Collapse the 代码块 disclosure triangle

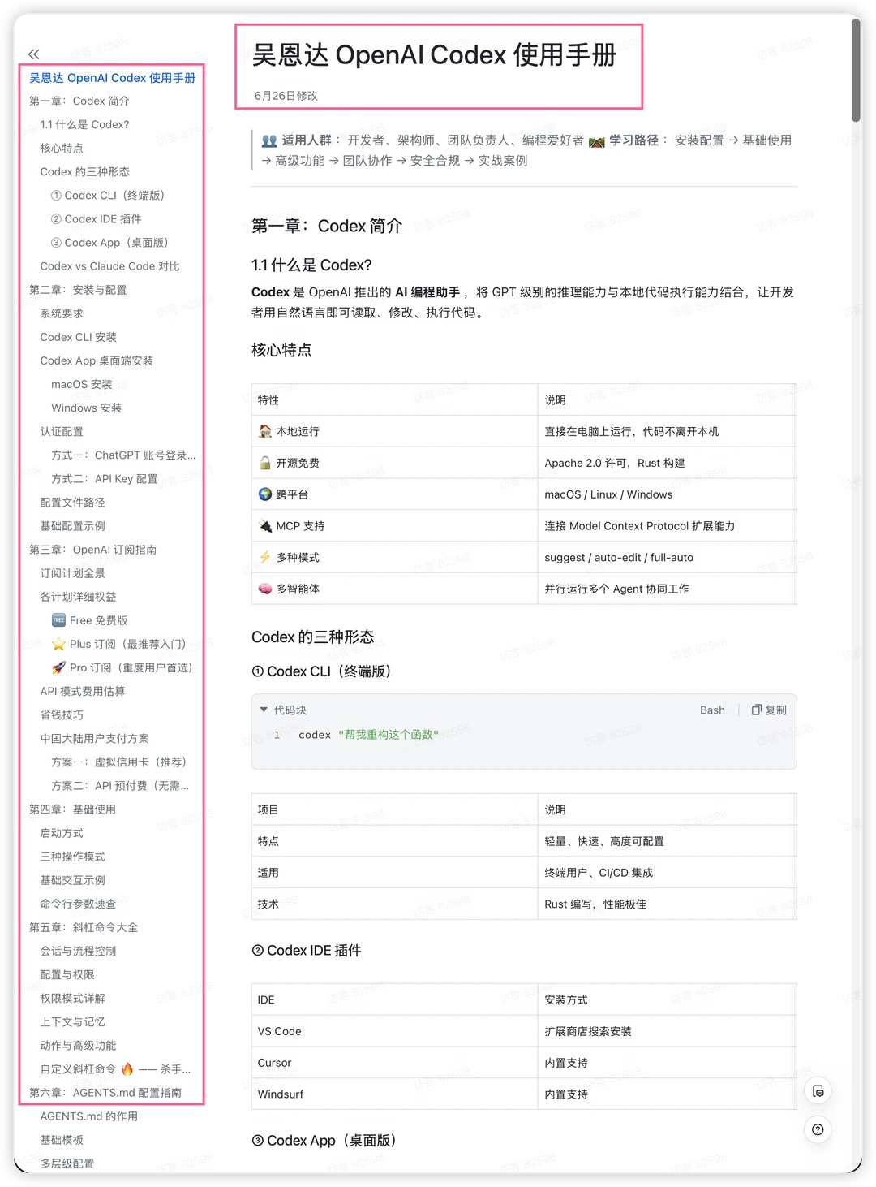[x=264, y=710]
